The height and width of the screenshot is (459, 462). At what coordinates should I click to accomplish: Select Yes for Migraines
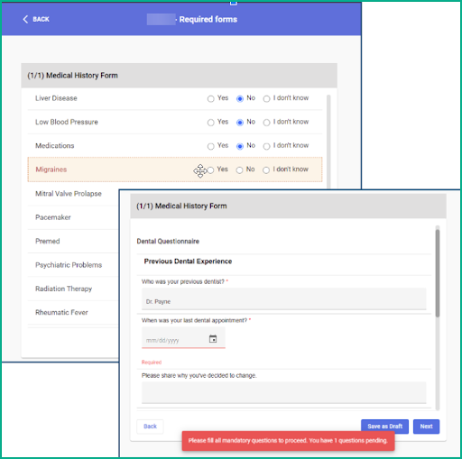pos(210,170)
